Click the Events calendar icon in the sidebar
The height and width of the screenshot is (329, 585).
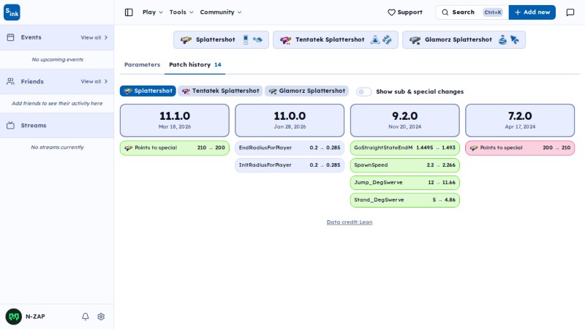click(x=10, y=37)
